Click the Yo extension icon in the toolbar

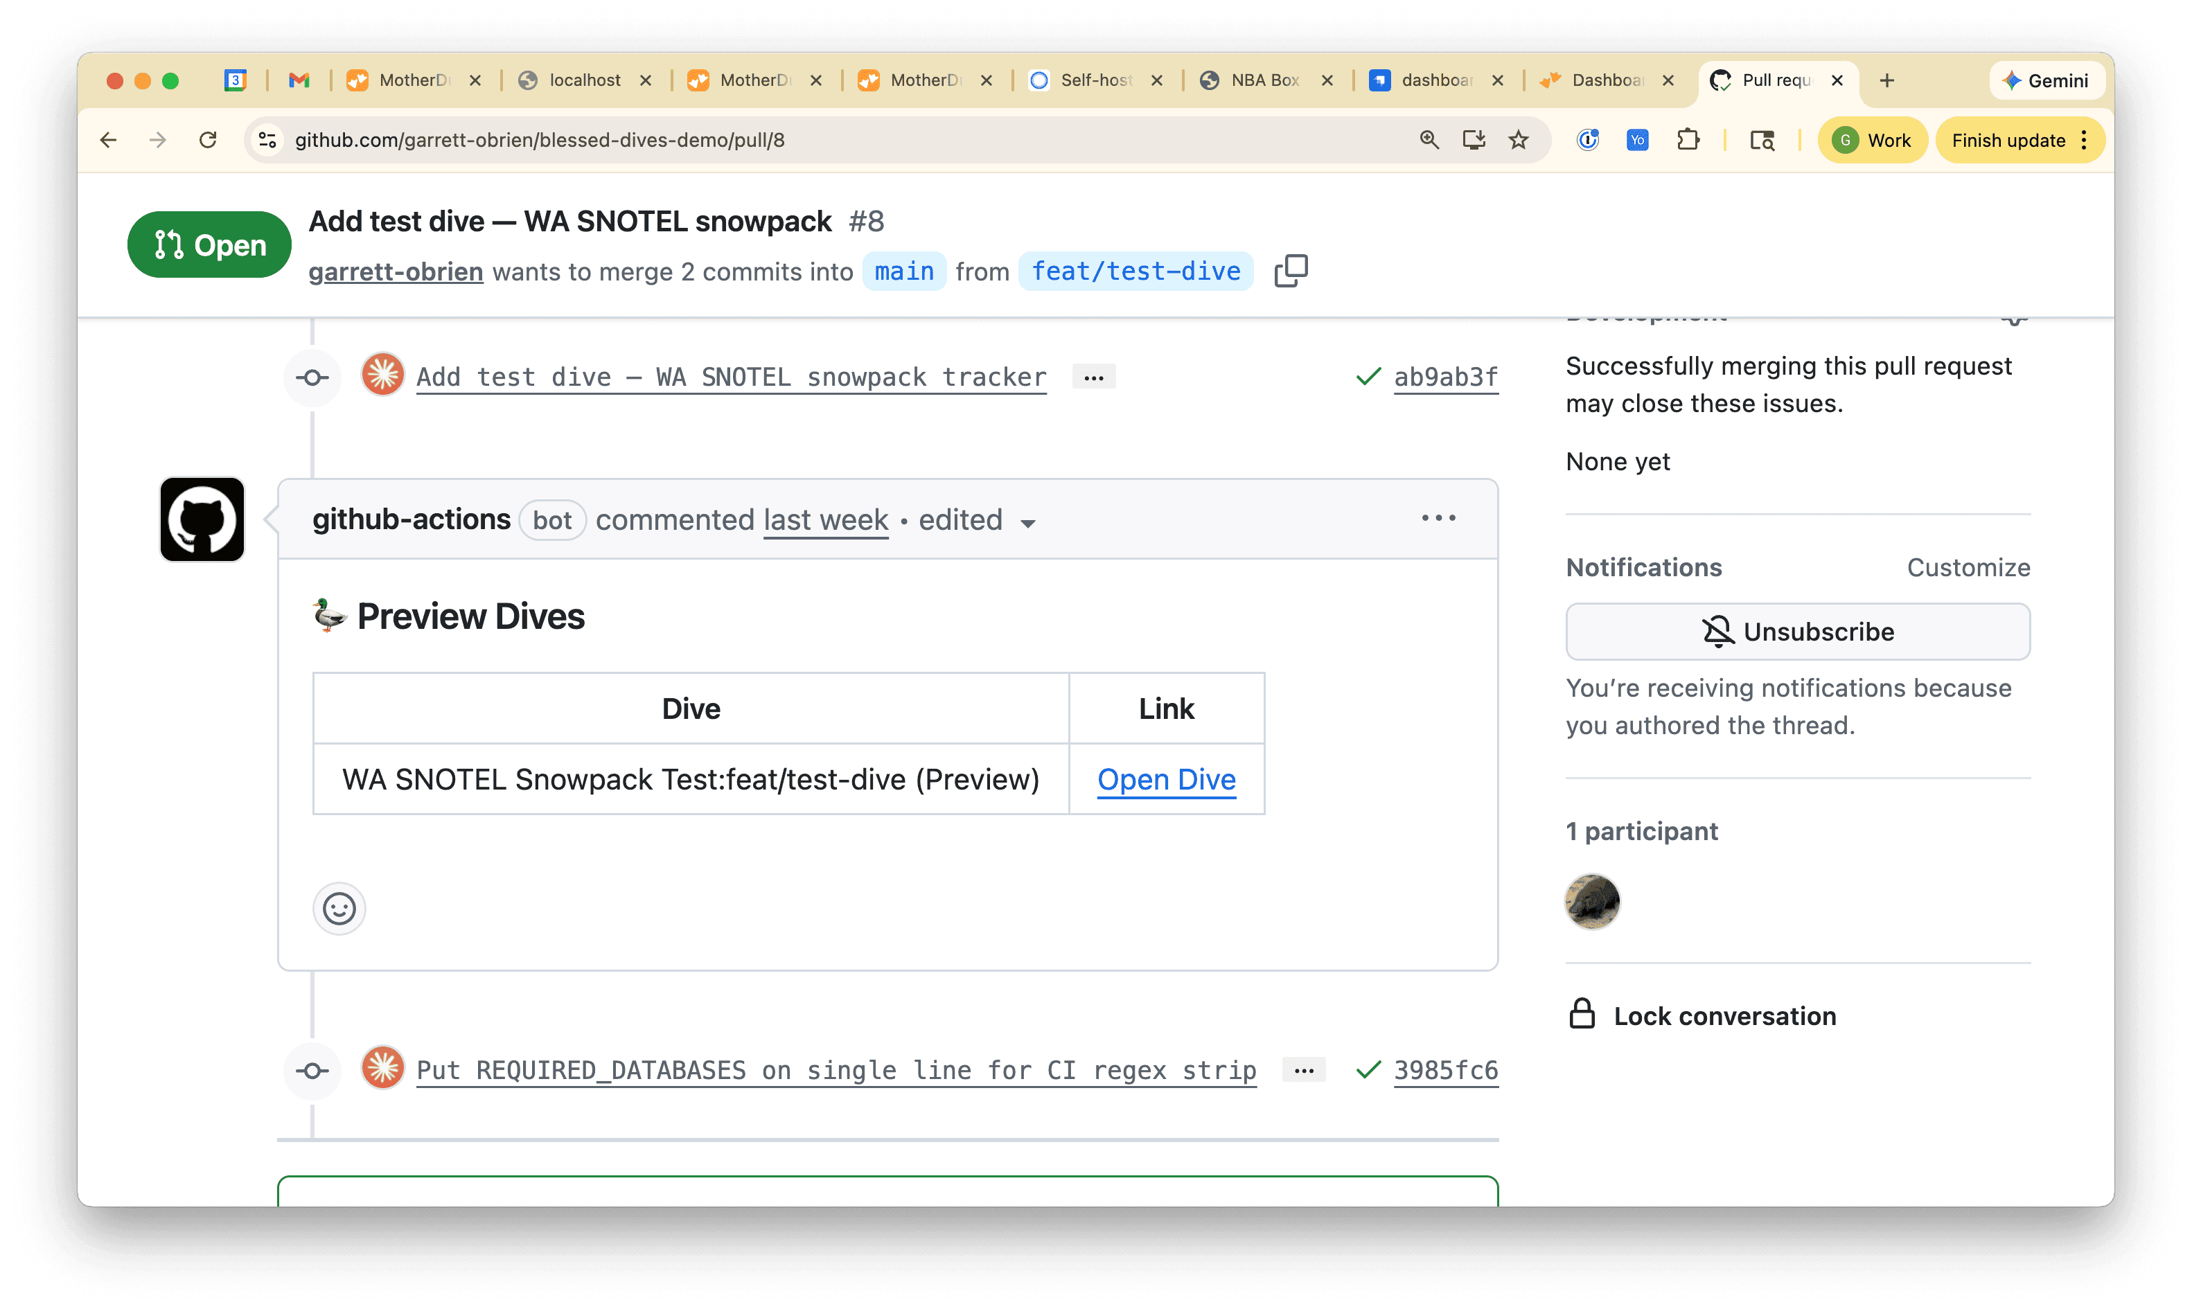click(1637, 139)
